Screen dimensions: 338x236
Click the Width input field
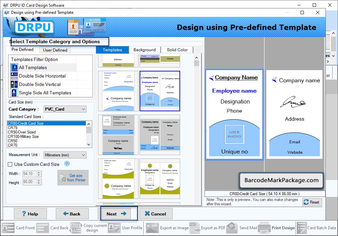[29, 174]
